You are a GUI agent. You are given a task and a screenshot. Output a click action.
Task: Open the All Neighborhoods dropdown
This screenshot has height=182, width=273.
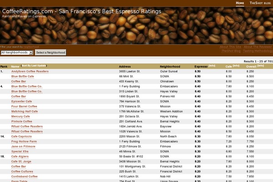pos(17,52)
